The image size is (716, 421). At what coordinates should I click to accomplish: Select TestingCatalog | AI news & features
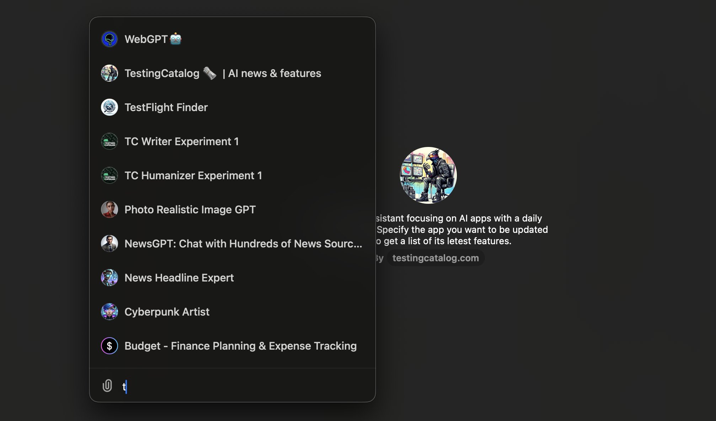233,73
